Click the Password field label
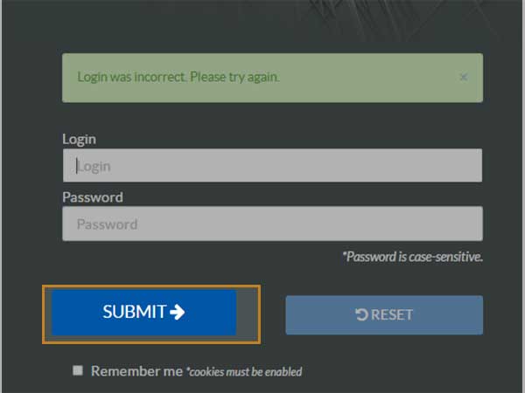The image size is (525, 393). (93, 197)
